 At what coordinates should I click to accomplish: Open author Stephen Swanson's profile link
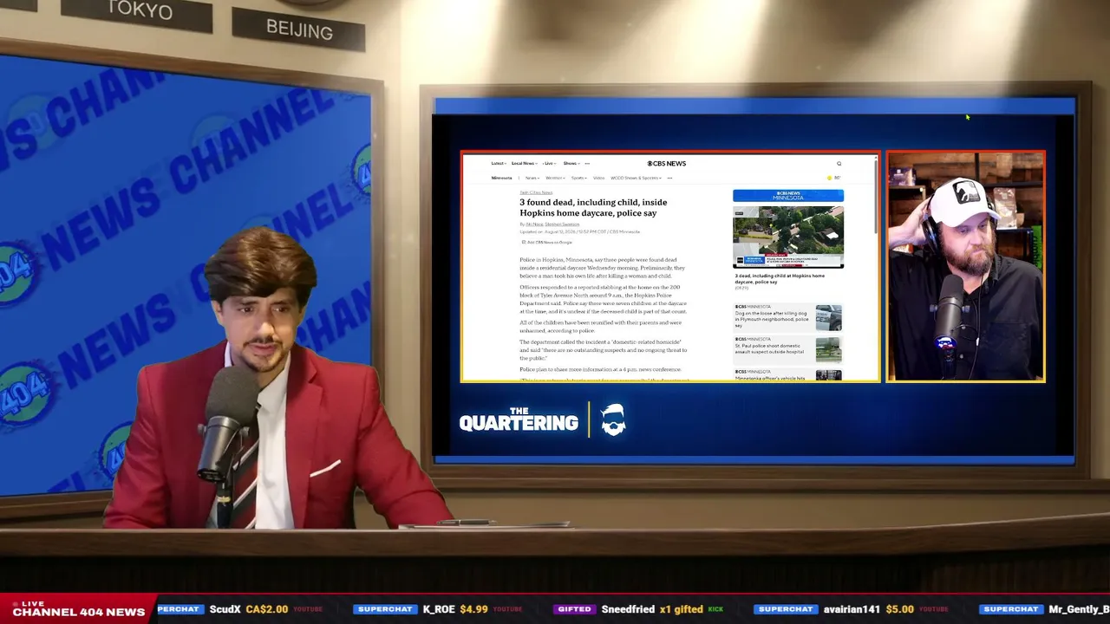562,224
